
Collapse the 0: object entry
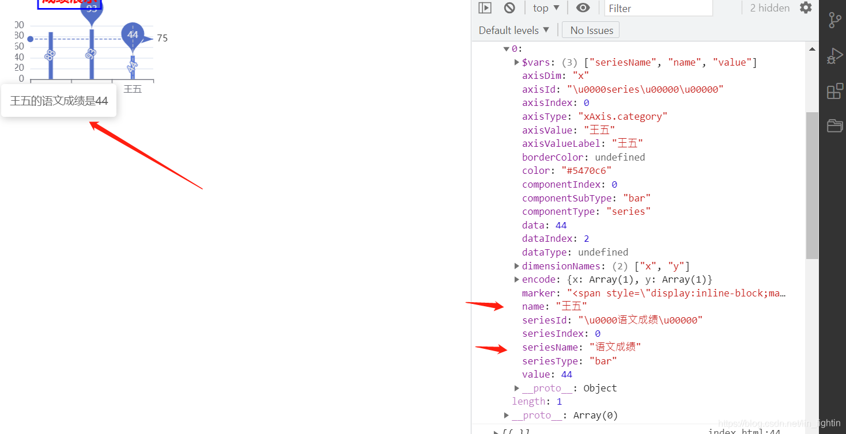click(x=506, y=49)
